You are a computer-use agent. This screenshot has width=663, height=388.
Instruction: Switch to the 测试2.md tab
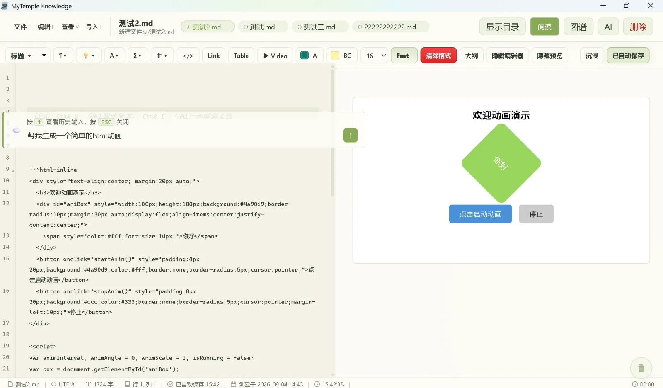tap(208, 27)
